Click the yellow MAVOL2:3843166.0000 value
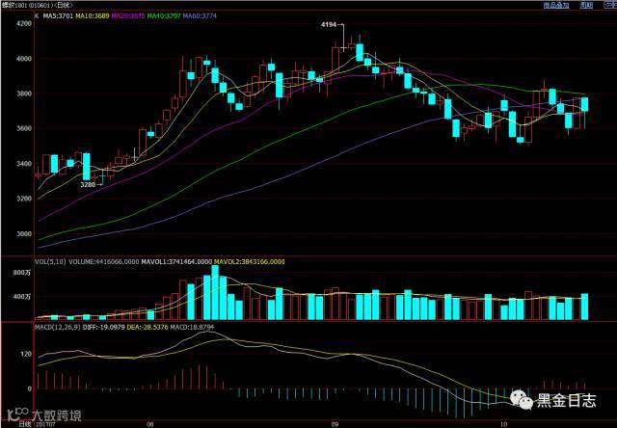 pos(249,262)
